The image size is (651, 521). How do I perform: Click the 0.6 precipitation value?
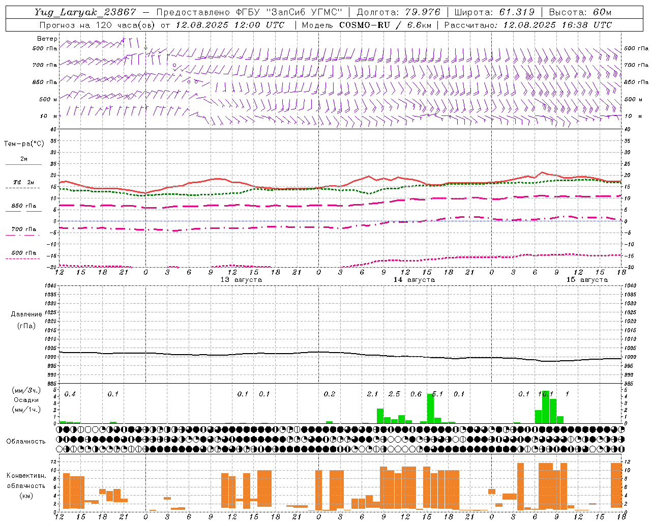pyautogui.click(x=416, y=394)
